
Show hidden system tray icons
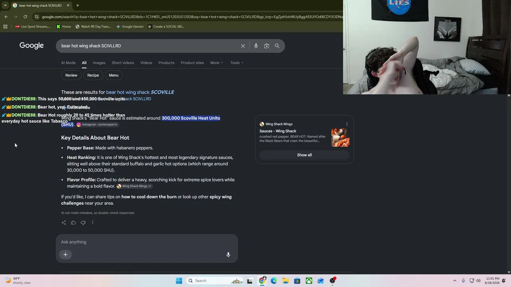pyautogui.click(x=454, y=281)
